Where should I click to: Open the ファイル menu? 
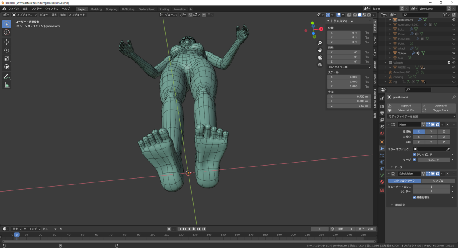click(13, 8)
